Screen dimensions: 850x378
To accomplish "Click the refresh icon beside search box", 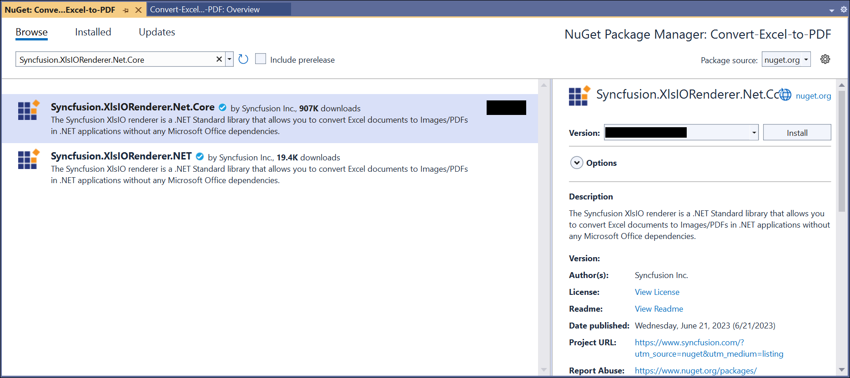I will [x=243, y=60].
